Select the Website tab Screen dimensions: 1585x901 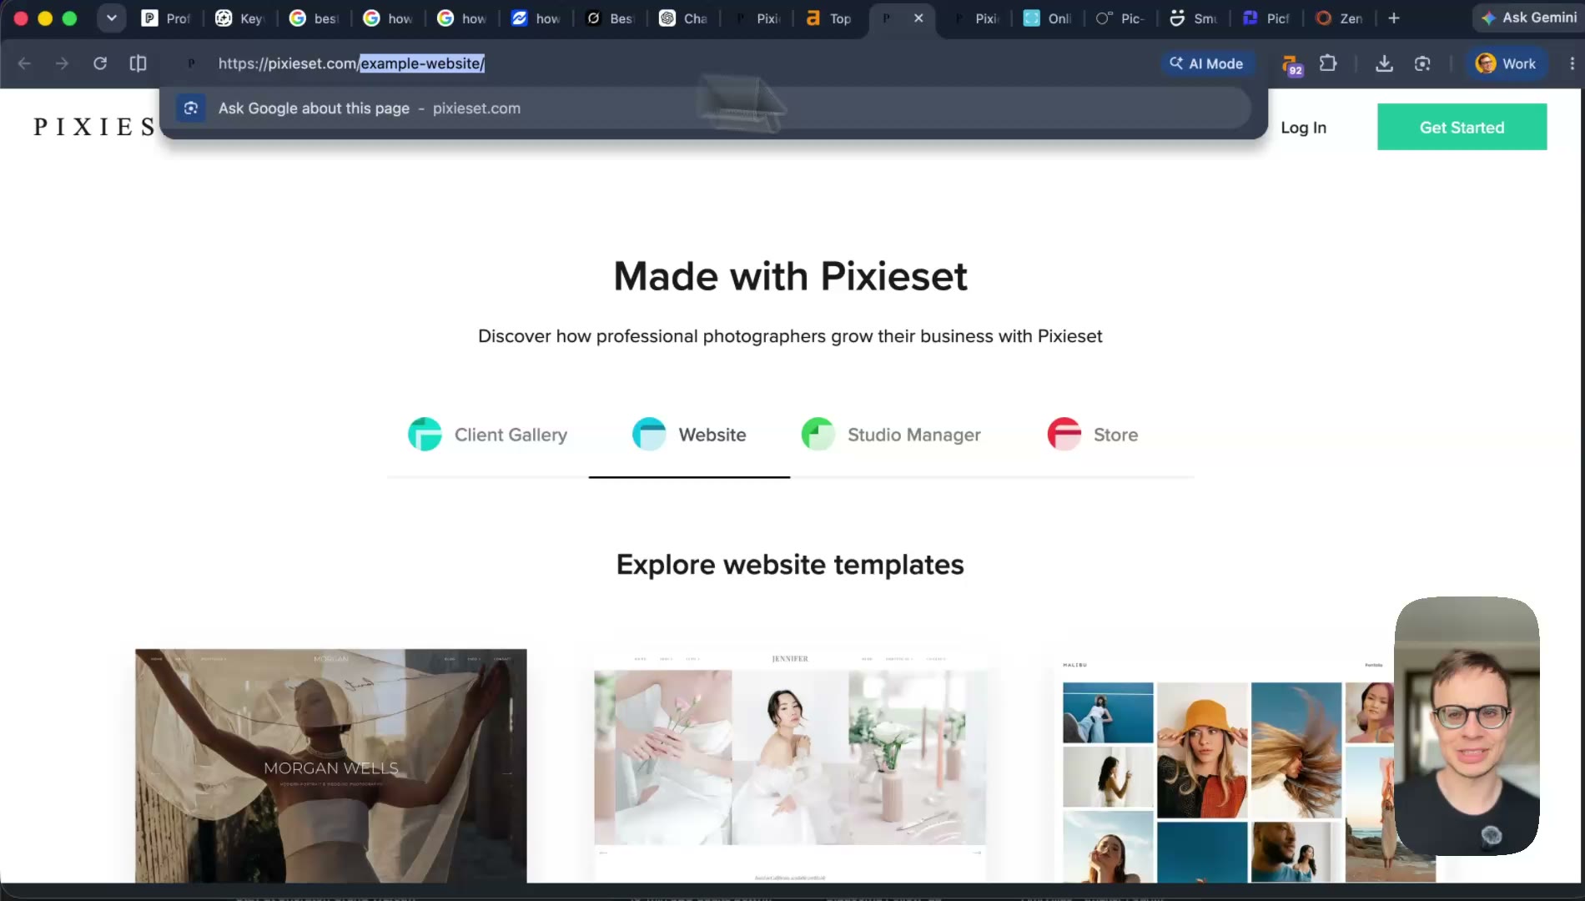[689, 435]
